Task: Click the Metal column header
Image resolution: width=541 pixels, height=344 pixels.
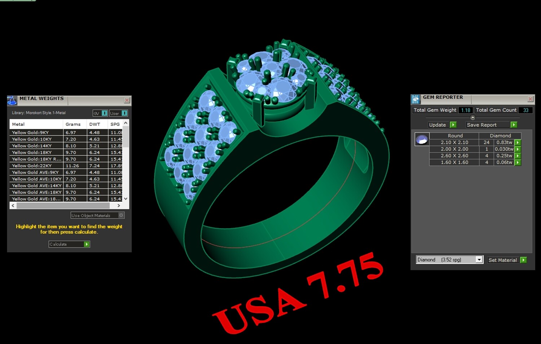Action: click(36, 124)
